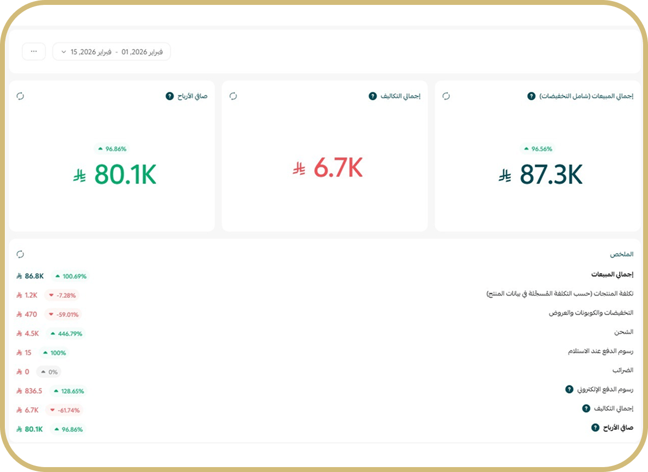Refresh the إجمالي التكاليف total costs card
Image resolution: width=648 pixels, height=472 pixels.
[233, 96]
